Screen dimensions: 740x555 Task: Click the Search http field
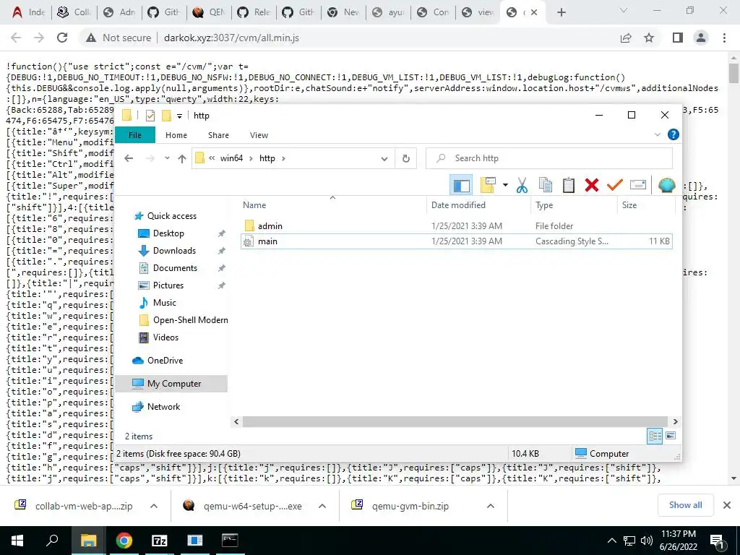pos(549,158)
